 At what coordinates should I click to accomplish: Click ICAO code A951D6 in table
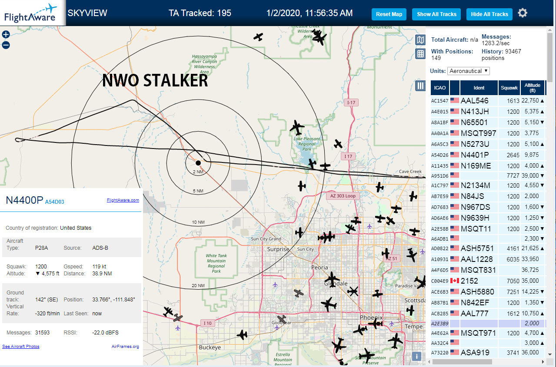point(439,176)
